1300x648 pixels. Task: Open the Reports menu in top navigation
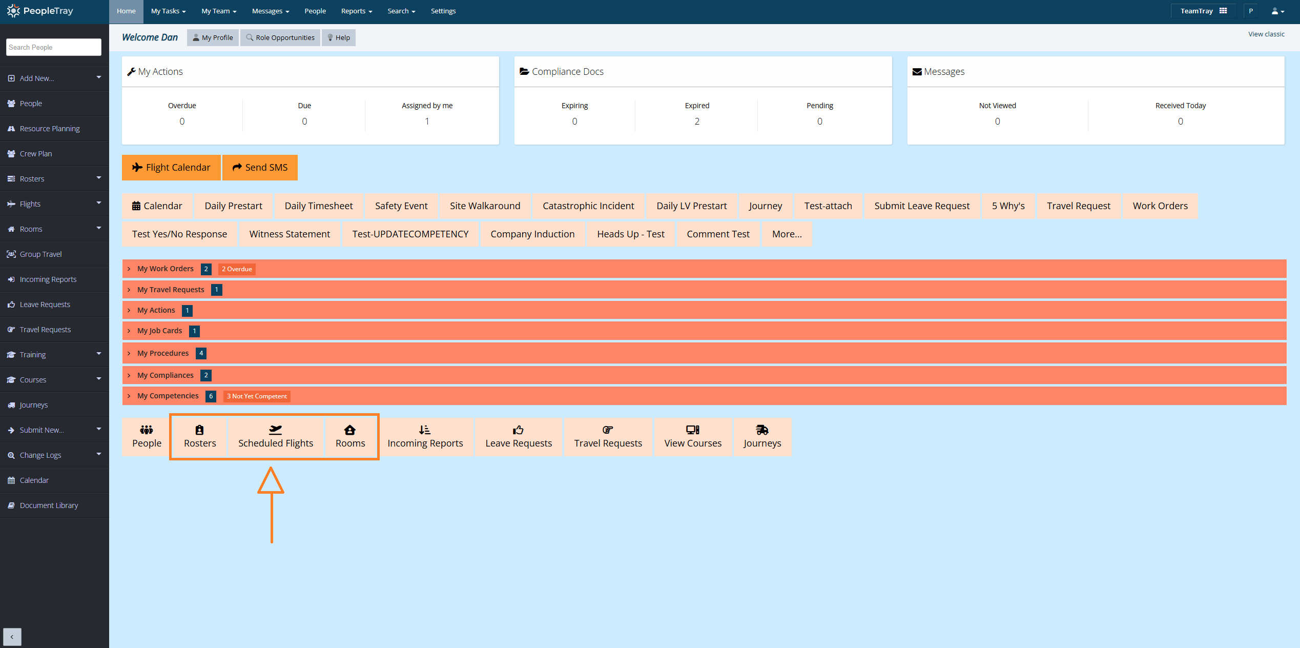point(357,11)
